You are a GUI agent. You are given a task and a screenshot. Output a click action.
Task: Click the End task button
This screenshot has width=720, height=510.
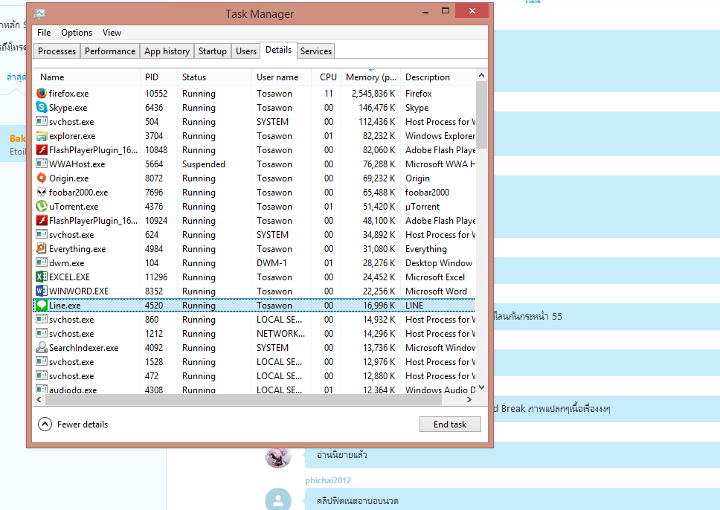click(x=450, y=425)
